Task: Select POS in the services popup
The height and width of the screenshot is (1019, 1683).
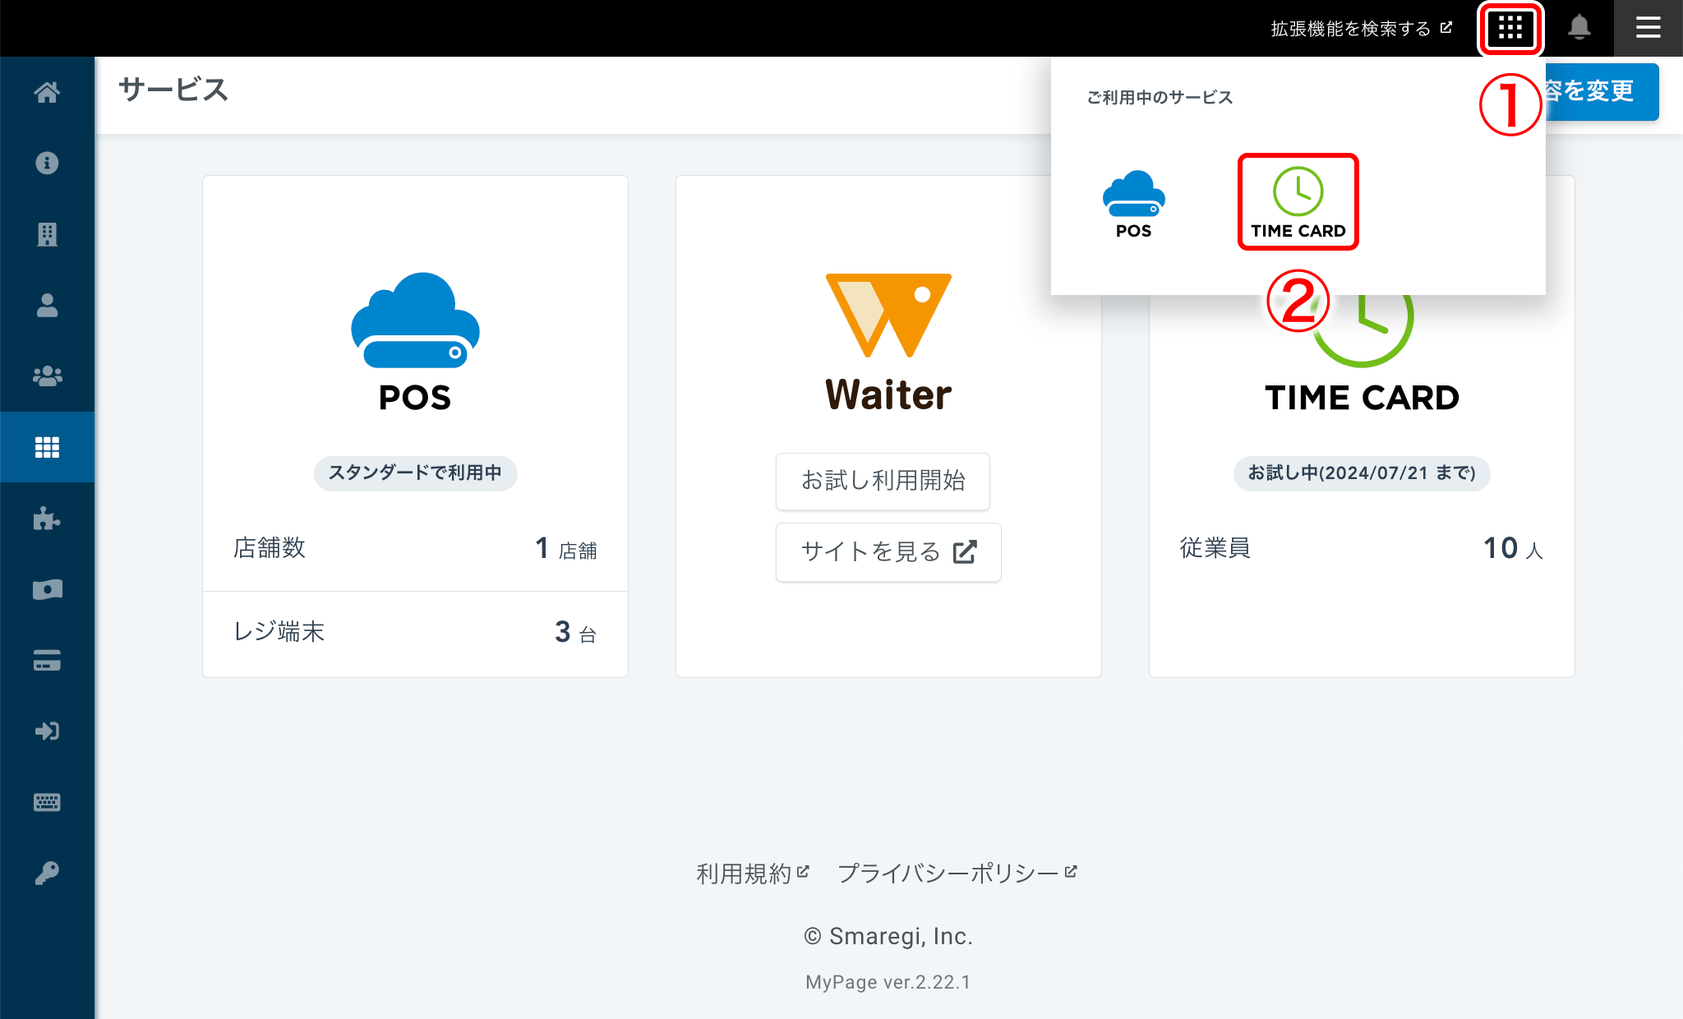Action: click(x=1133, y=204)
